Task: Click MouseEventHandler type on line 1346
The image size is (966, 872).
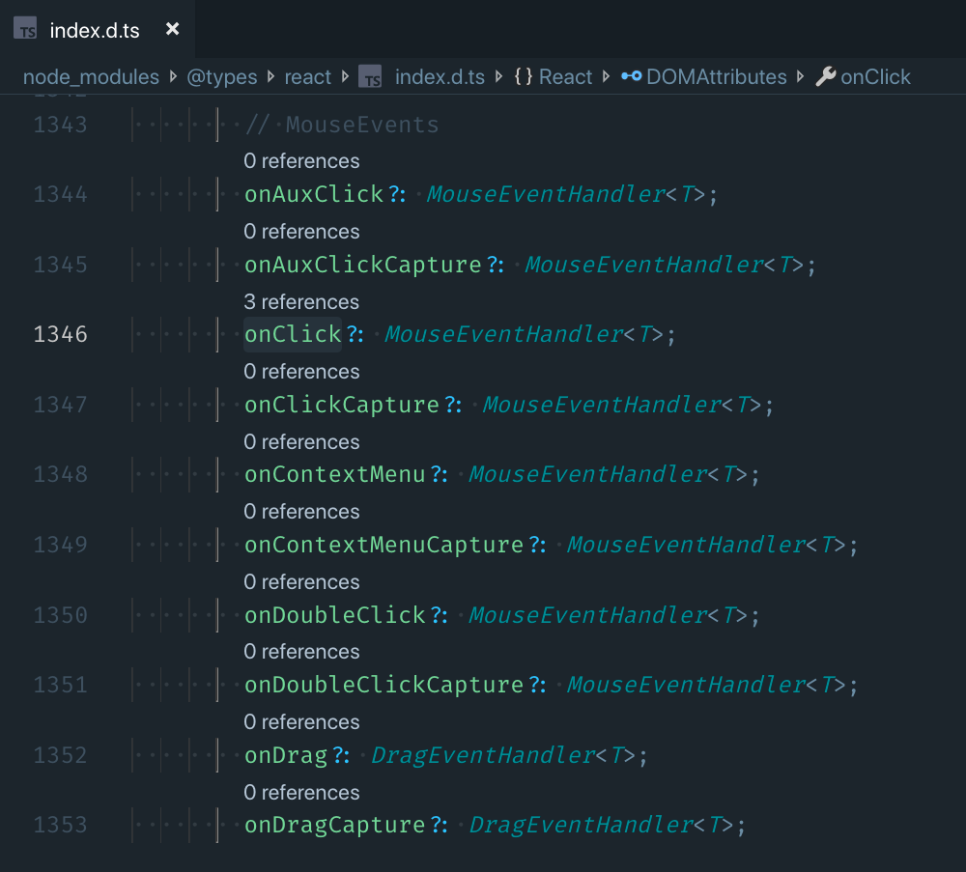Action: (504, 334)
